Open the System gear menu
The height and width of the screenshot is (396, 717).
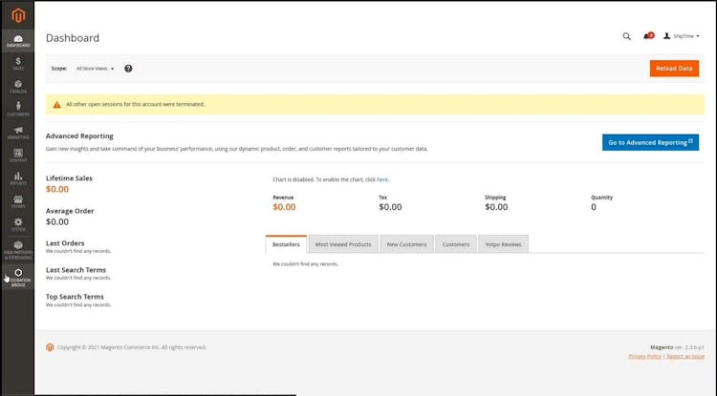click(x=18, y=224)
